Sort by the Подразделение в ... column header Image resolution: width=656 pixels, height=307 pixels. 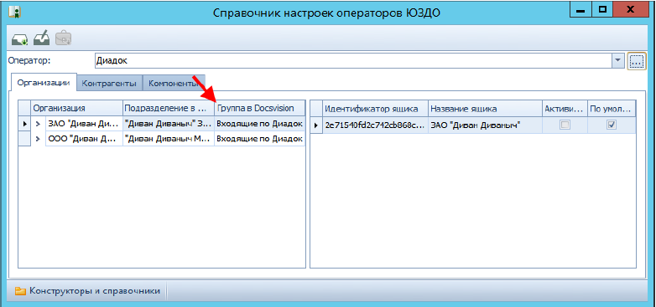[169, 109]
